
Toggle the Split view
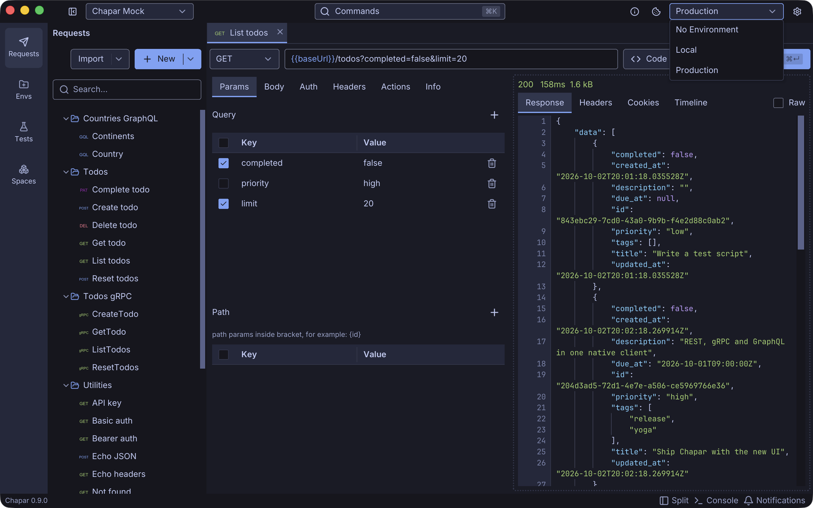click(674, 500)
